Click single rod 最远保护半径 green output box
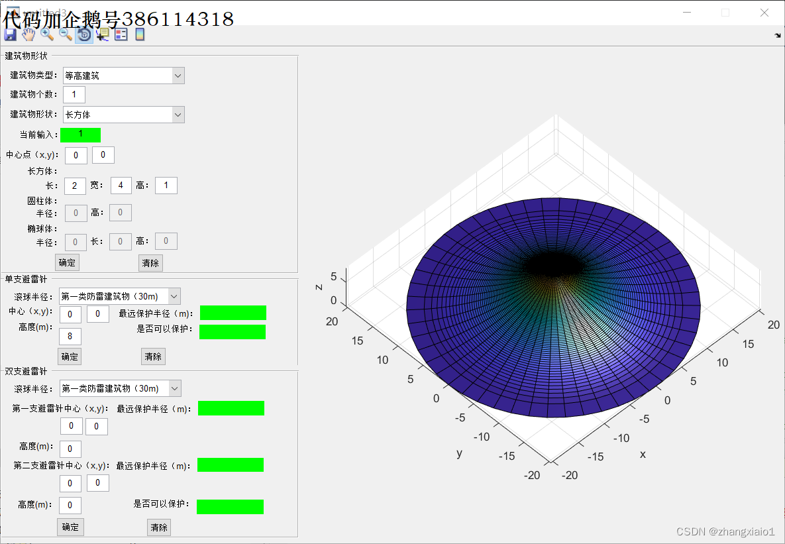Image resolution: width=785 pixels, height=544 pixels. tap(233, 313)
